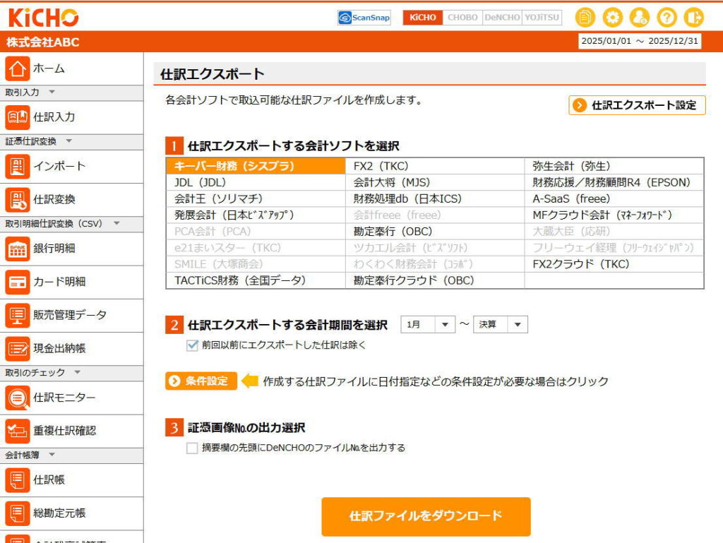Click the 仕訳モニター magnifier icon

pos(17,398)
